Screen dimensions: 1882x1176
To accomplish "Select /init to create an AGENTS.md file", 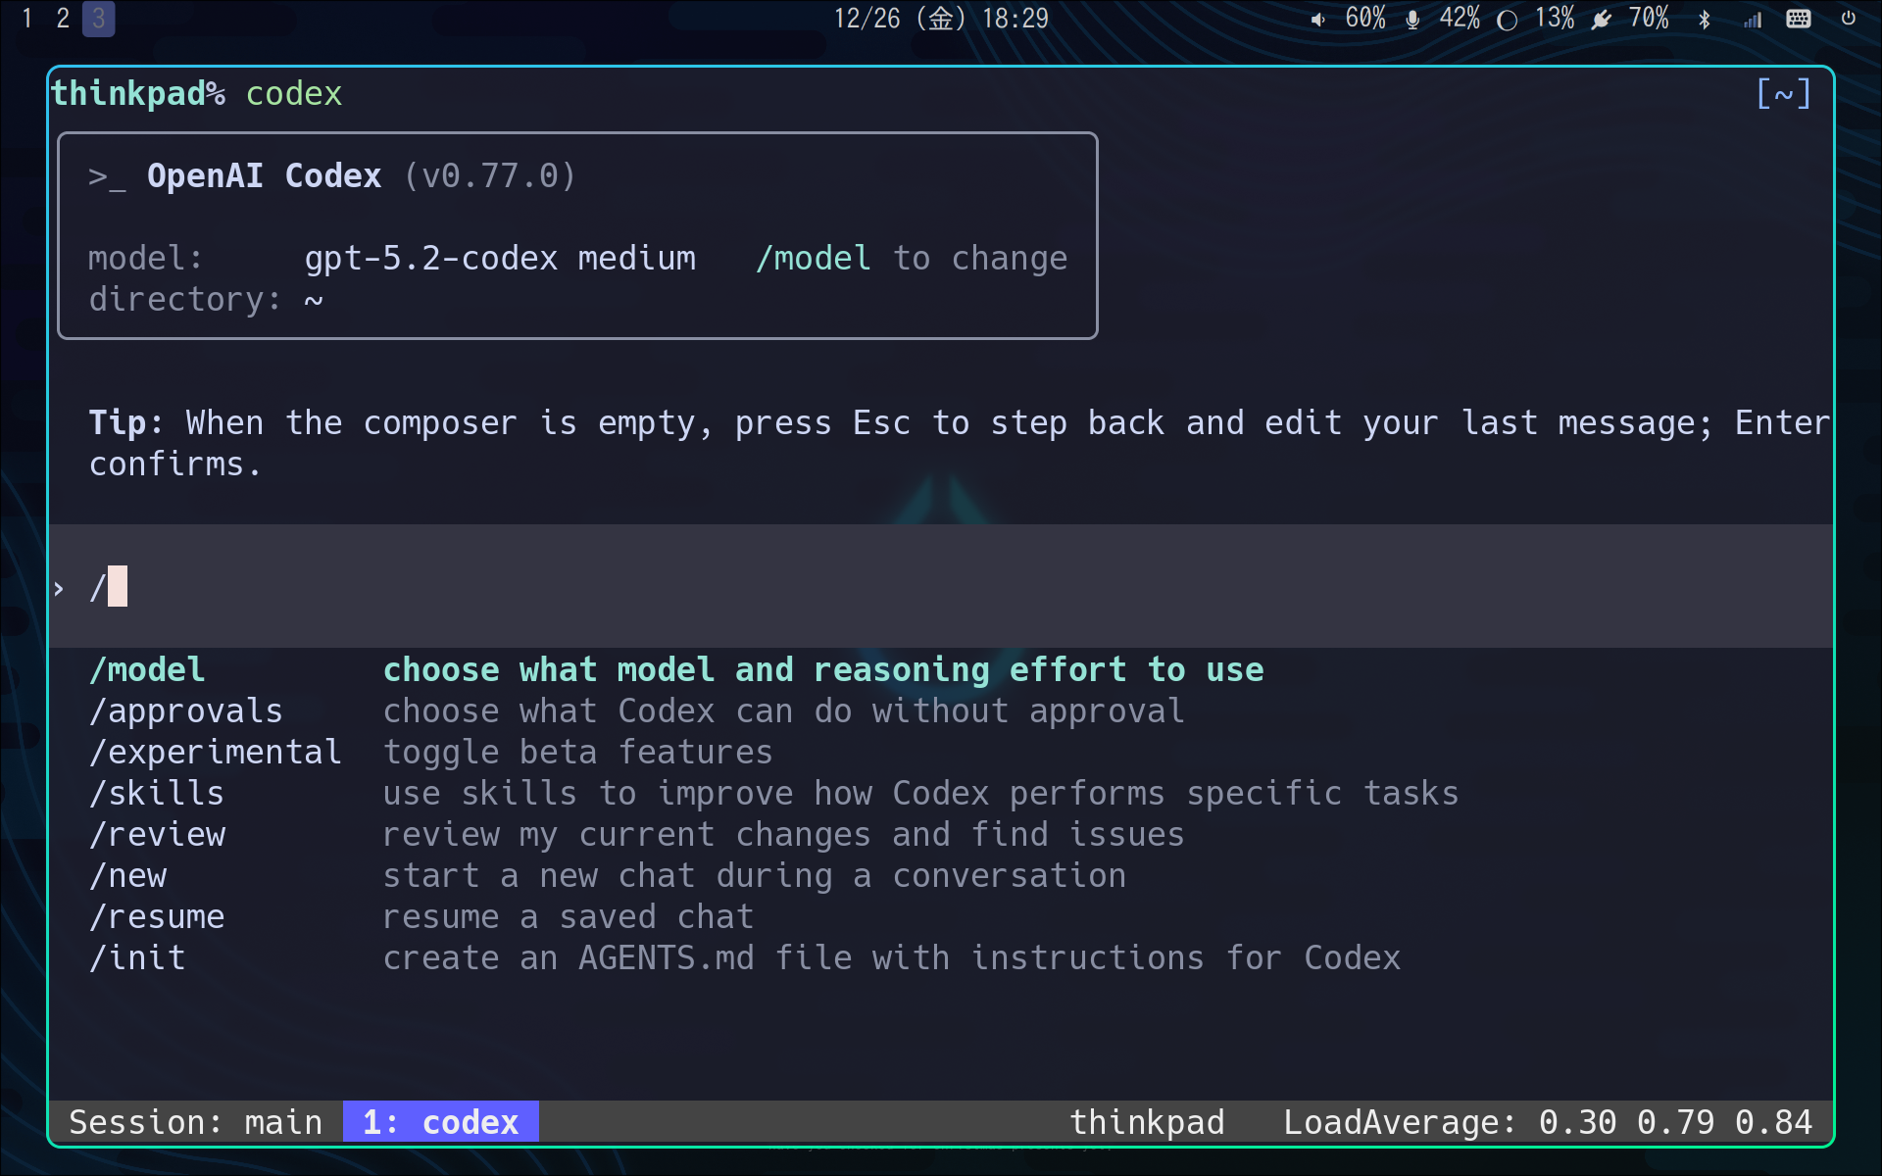I will 137,957.
